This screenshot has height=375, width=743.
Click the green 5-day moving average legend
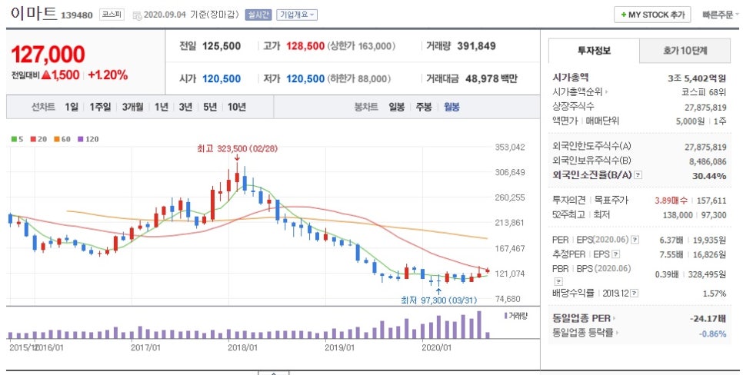18,139
